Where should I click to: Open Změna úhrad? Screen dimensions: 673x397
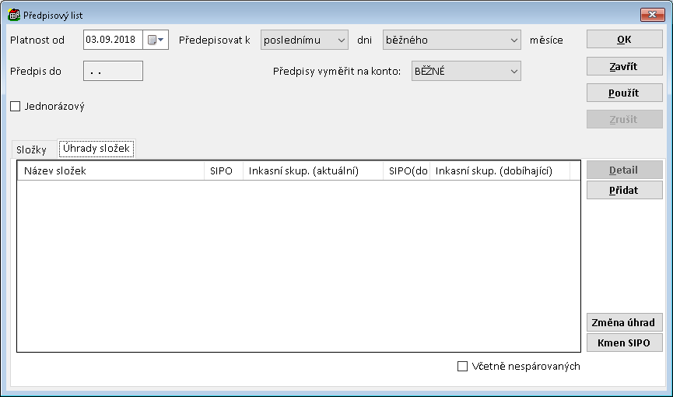pyautogui.click(x=624, y=323)
